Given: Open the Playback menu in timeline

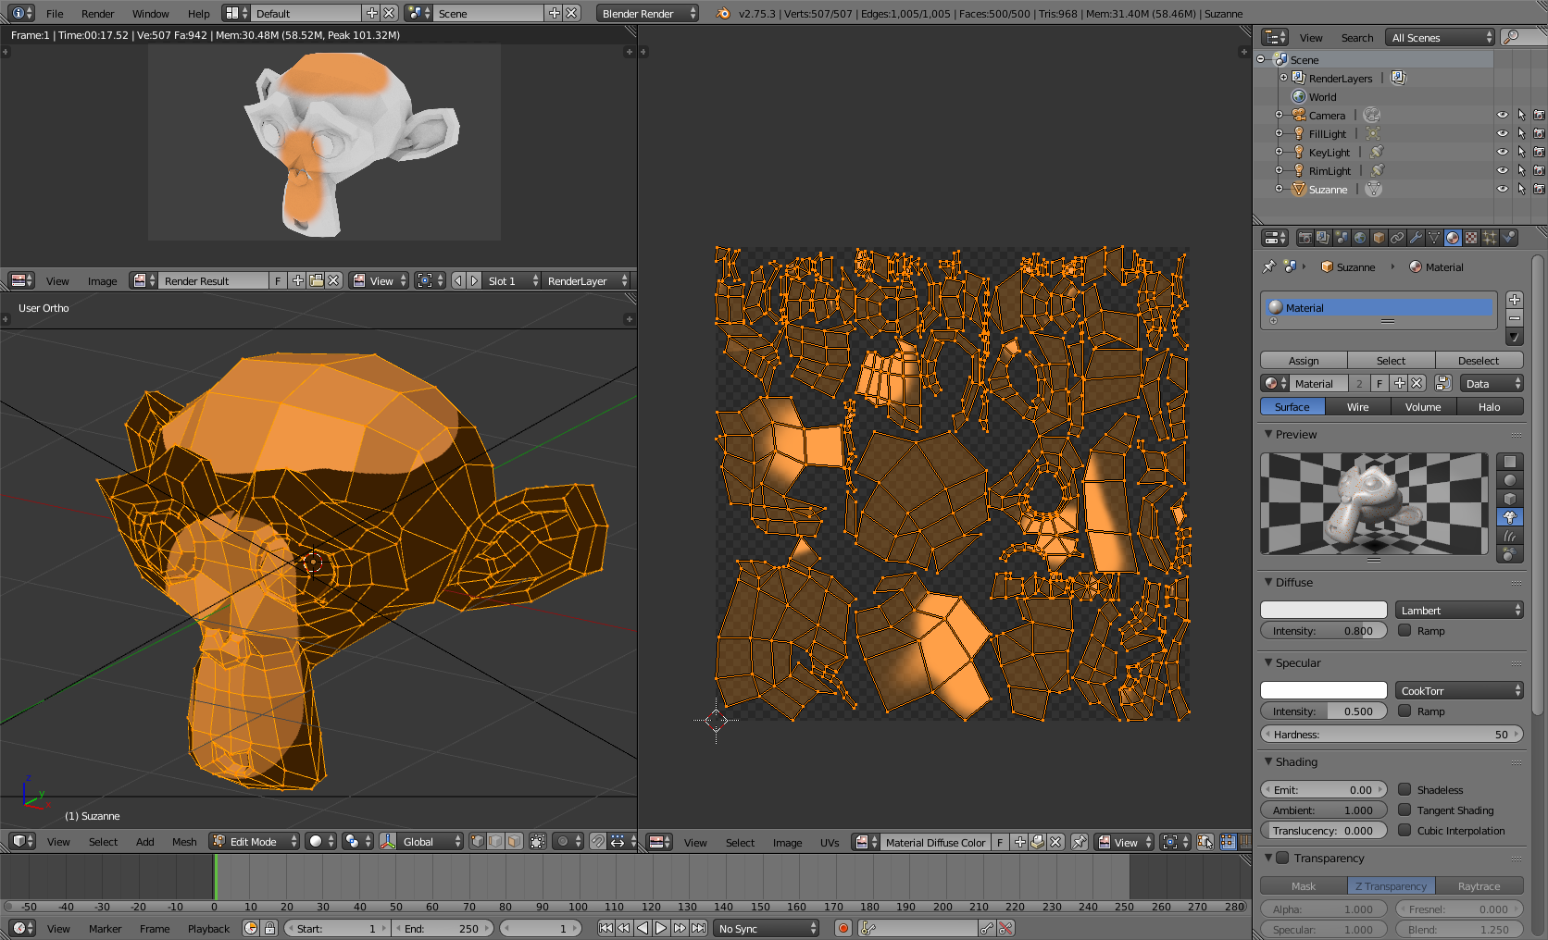Looking at the screenshot, I should point(208,928).
